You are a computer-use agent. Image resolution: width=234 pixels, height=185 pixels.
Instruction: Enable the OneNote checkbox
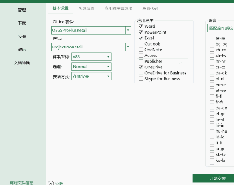(x=141, y=50)
